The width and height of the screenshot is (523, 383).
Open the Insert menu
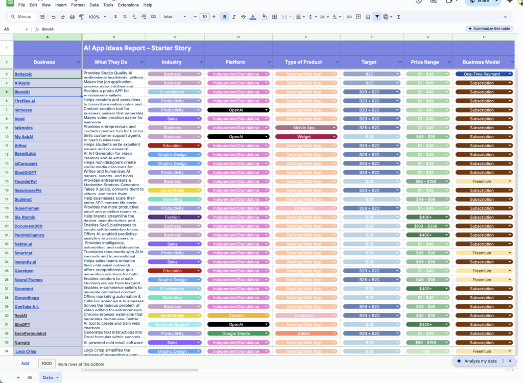click(61, 5)
